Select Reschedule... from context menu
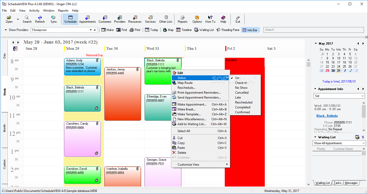Viewport: 368px width, 194px height. 201,88
